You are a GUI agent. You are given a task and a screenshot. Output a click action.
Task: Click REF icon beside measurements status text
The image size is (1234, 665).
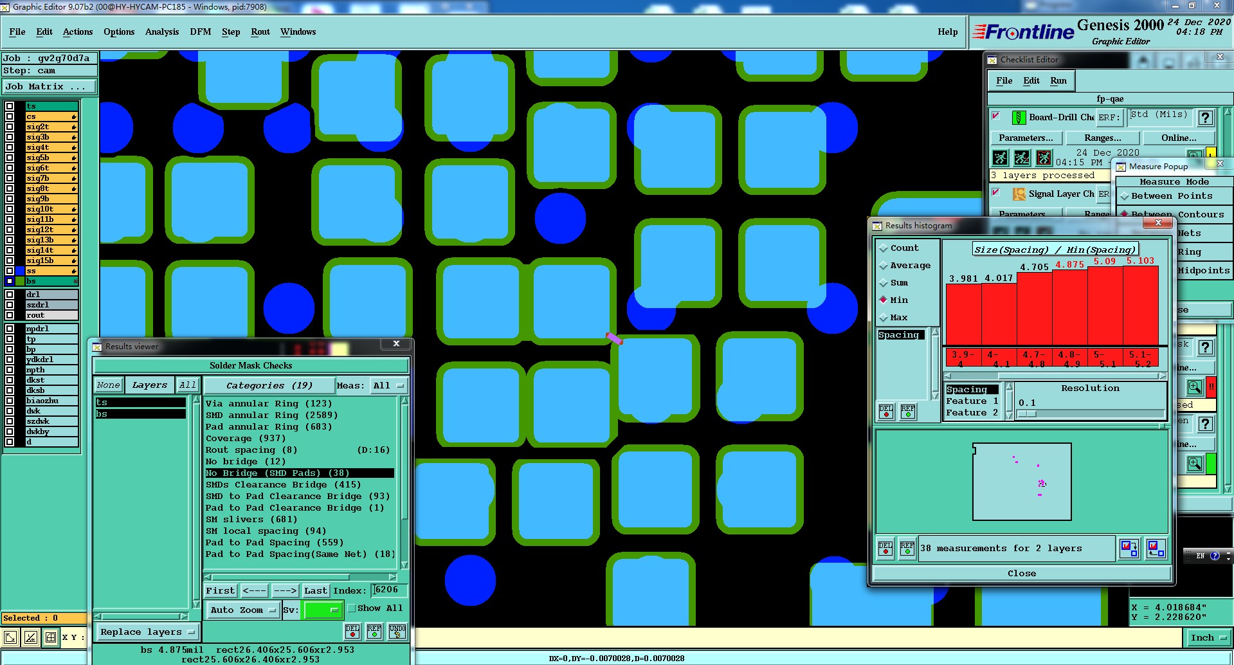pyautogui.click(x=907, y=549)
